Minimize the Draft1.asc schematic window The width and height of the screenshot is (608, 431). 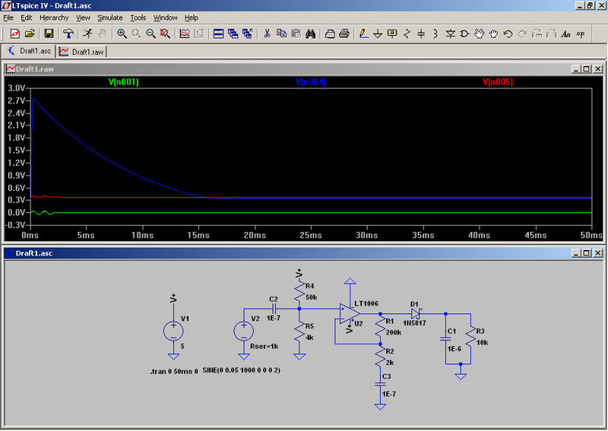[x=576, y=253]
